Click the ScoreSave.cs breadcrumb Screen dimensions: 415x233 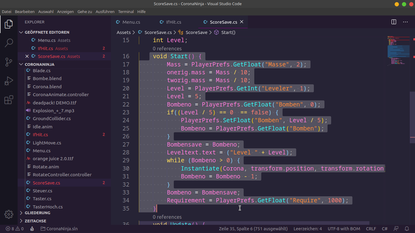point(158,32)
